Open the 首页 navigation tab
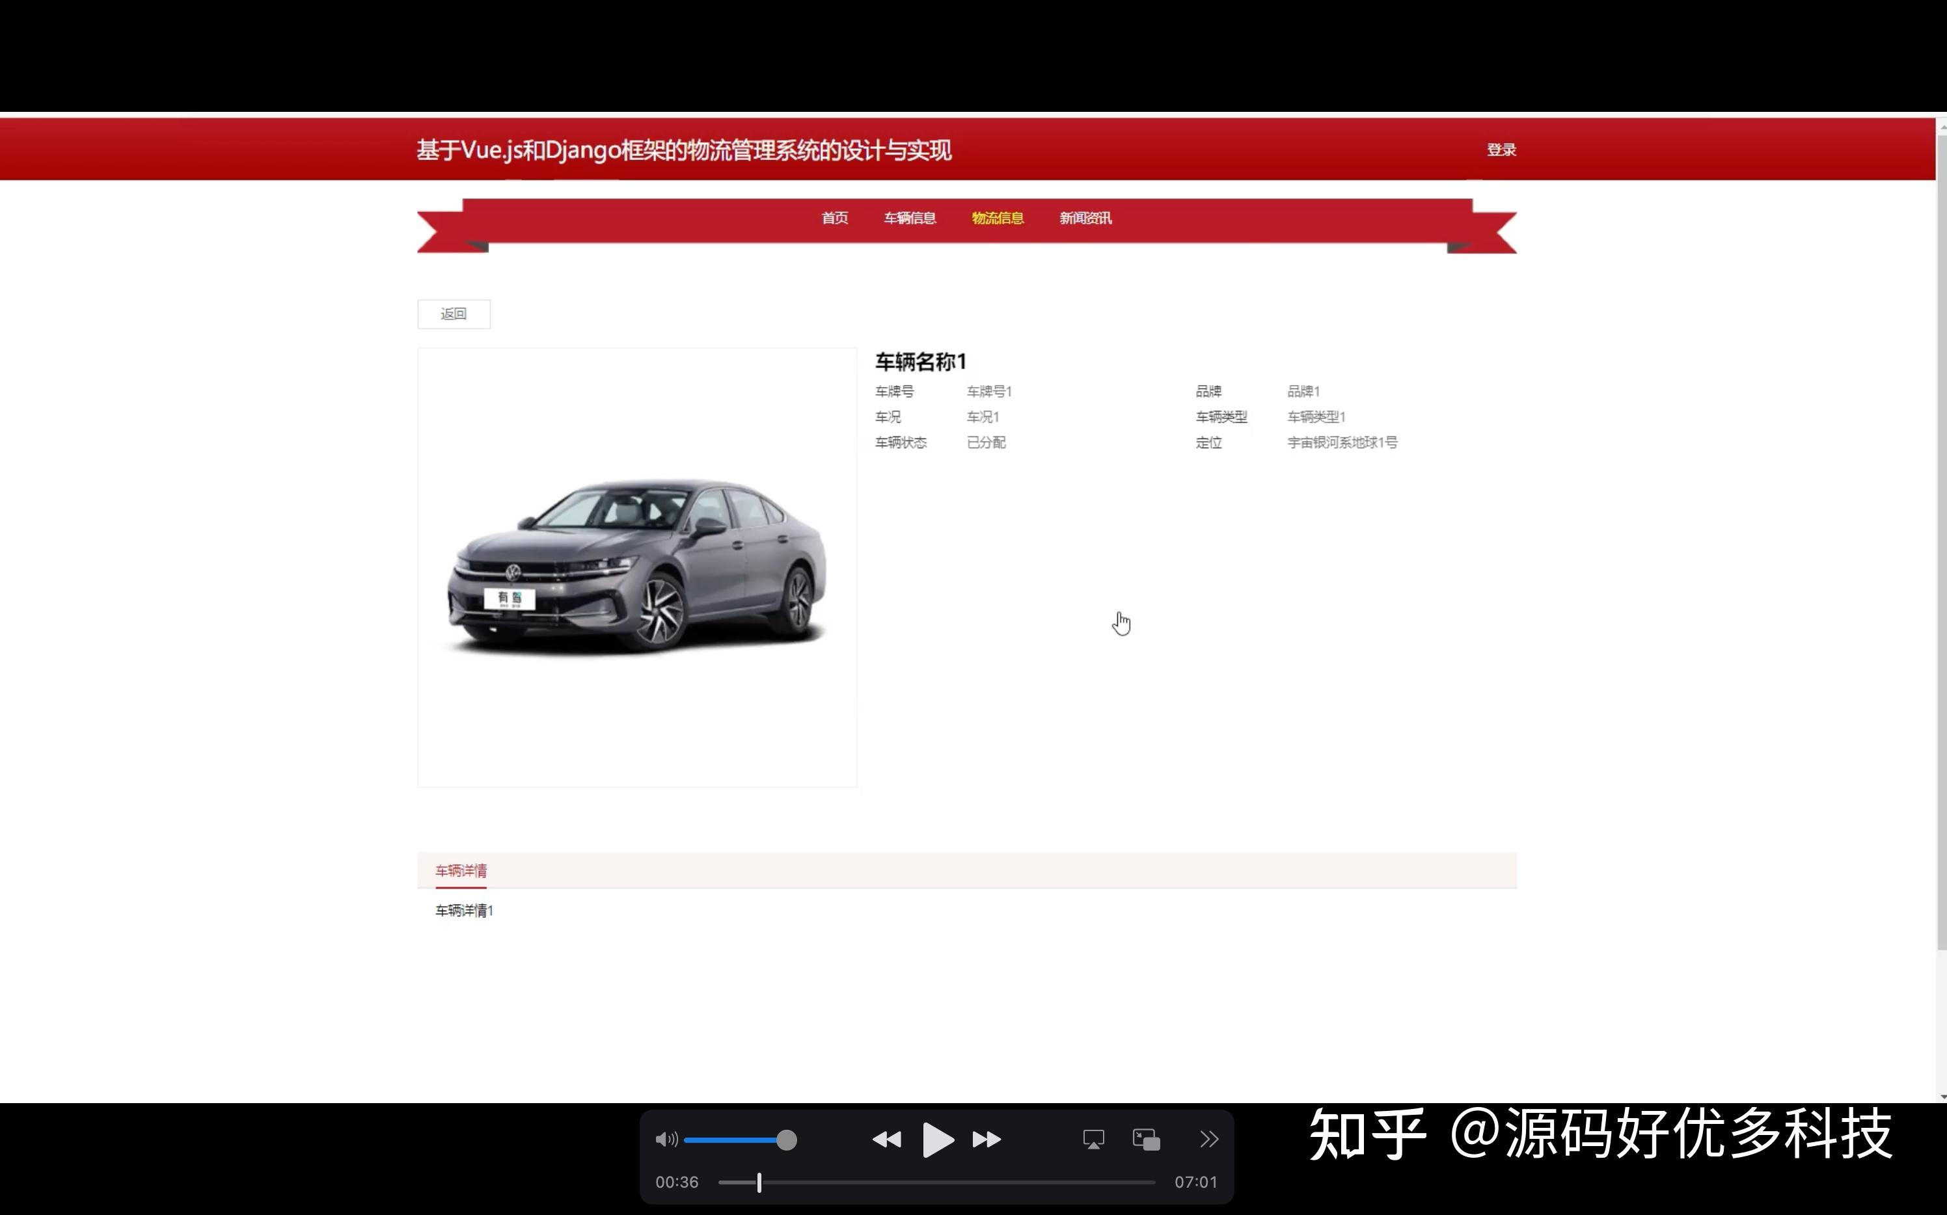The height and width of the screenshot is (1215, 1947). (x=836, y=218)
